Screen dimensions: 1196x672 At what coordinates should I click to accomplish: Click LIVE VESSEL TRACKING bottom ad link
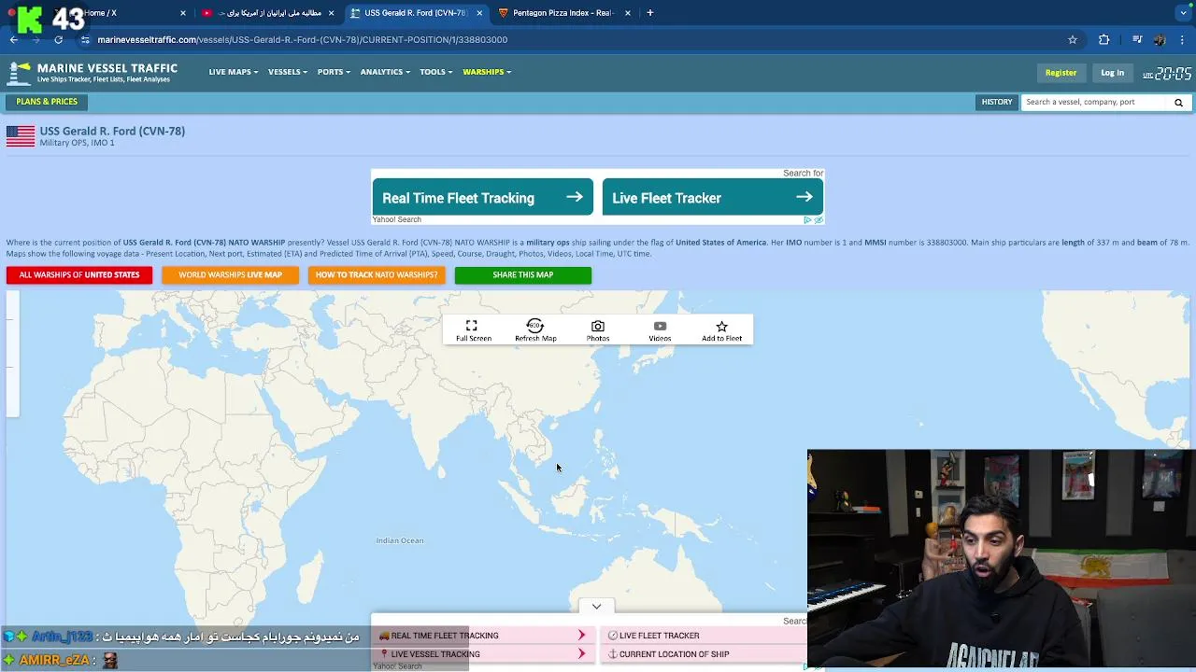tap(482, 654)
